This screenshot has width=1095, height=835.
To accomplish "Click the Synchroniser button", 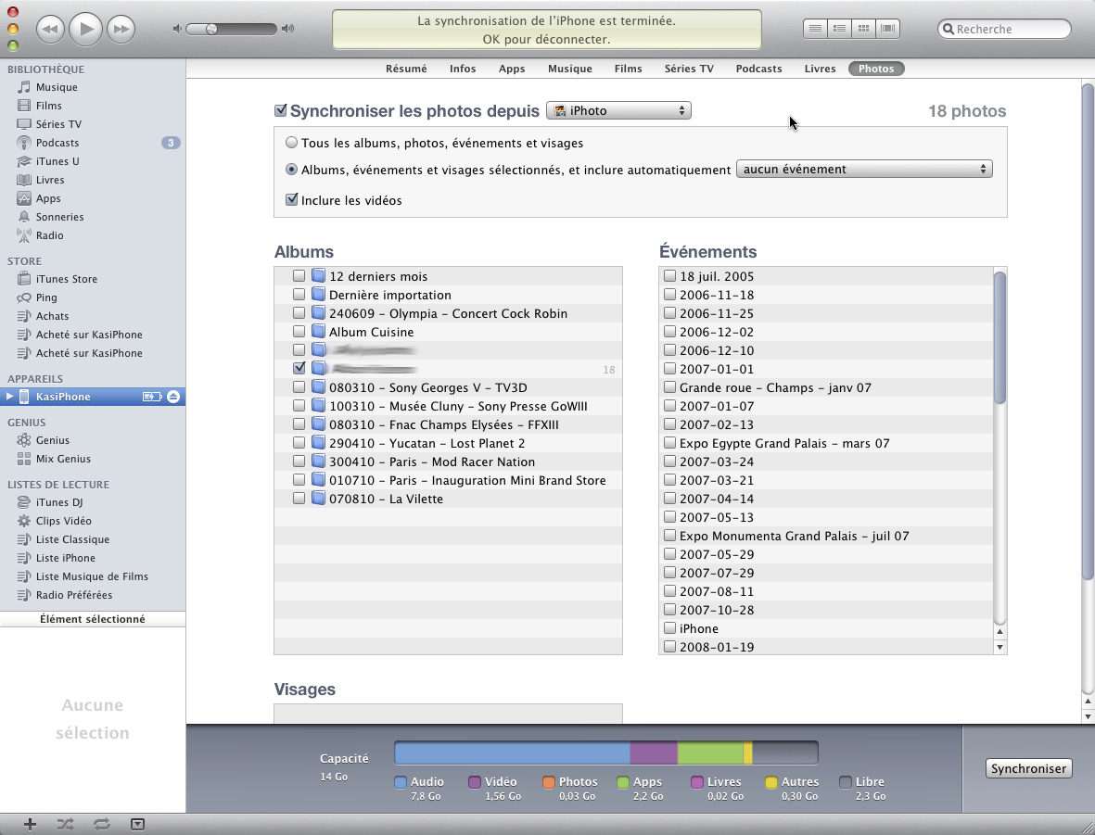I will tap(1028, 768).
